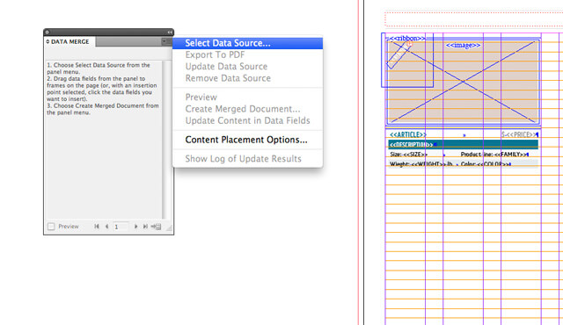Click the Weight: <<WEIGHT>> lb text

[421, 164]
